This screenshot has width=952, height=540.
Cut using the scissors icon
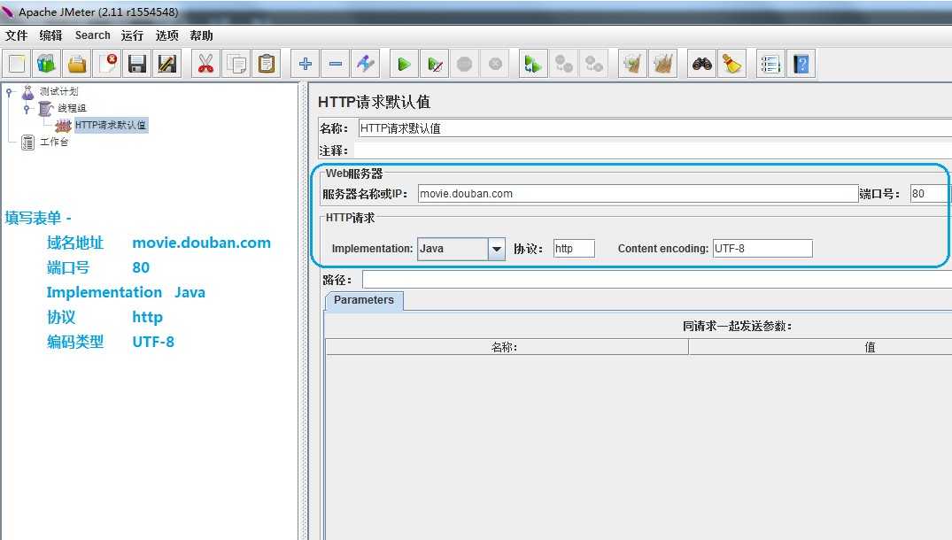point(205,64)
